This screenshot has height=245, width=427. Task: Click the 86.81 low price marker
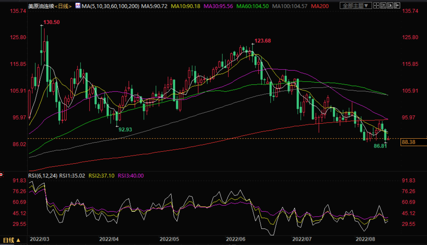coord(380,146)
